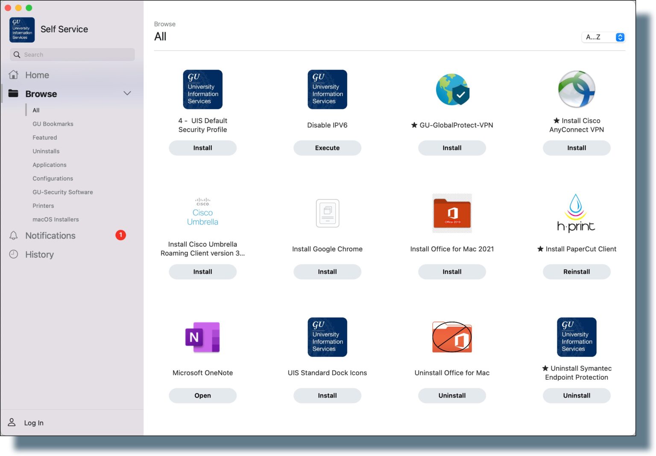
Task: Open the h-print PaperCut Client icon
Action: point(577,213)
